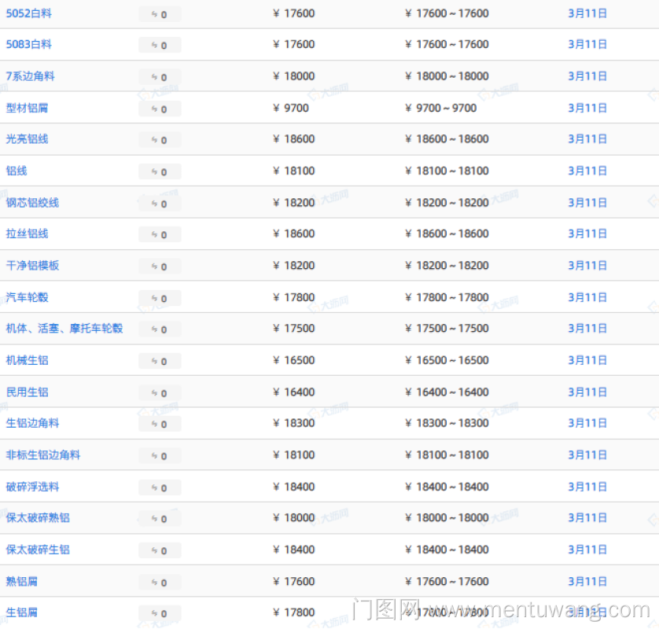This screenshot has width=659, height=629.
Task: Click change badge in 保太破碎熟铝 row
Action: 160,519
